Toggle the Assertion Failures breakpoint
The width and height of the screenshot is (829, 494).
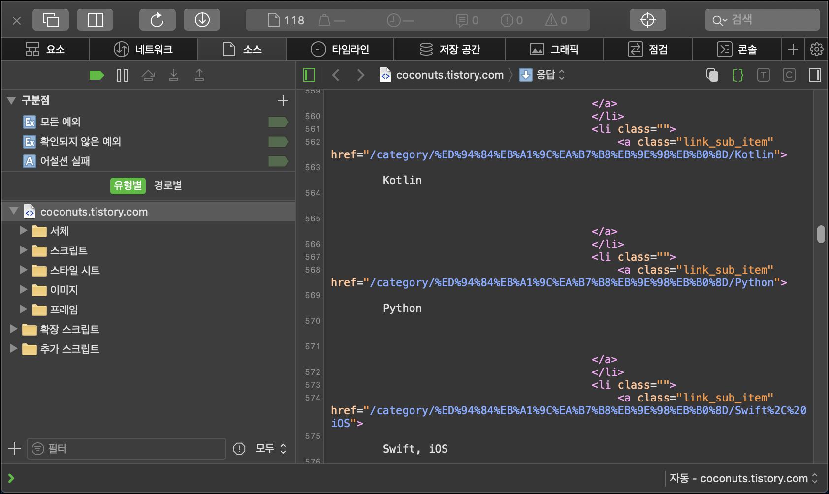[278, 161]
